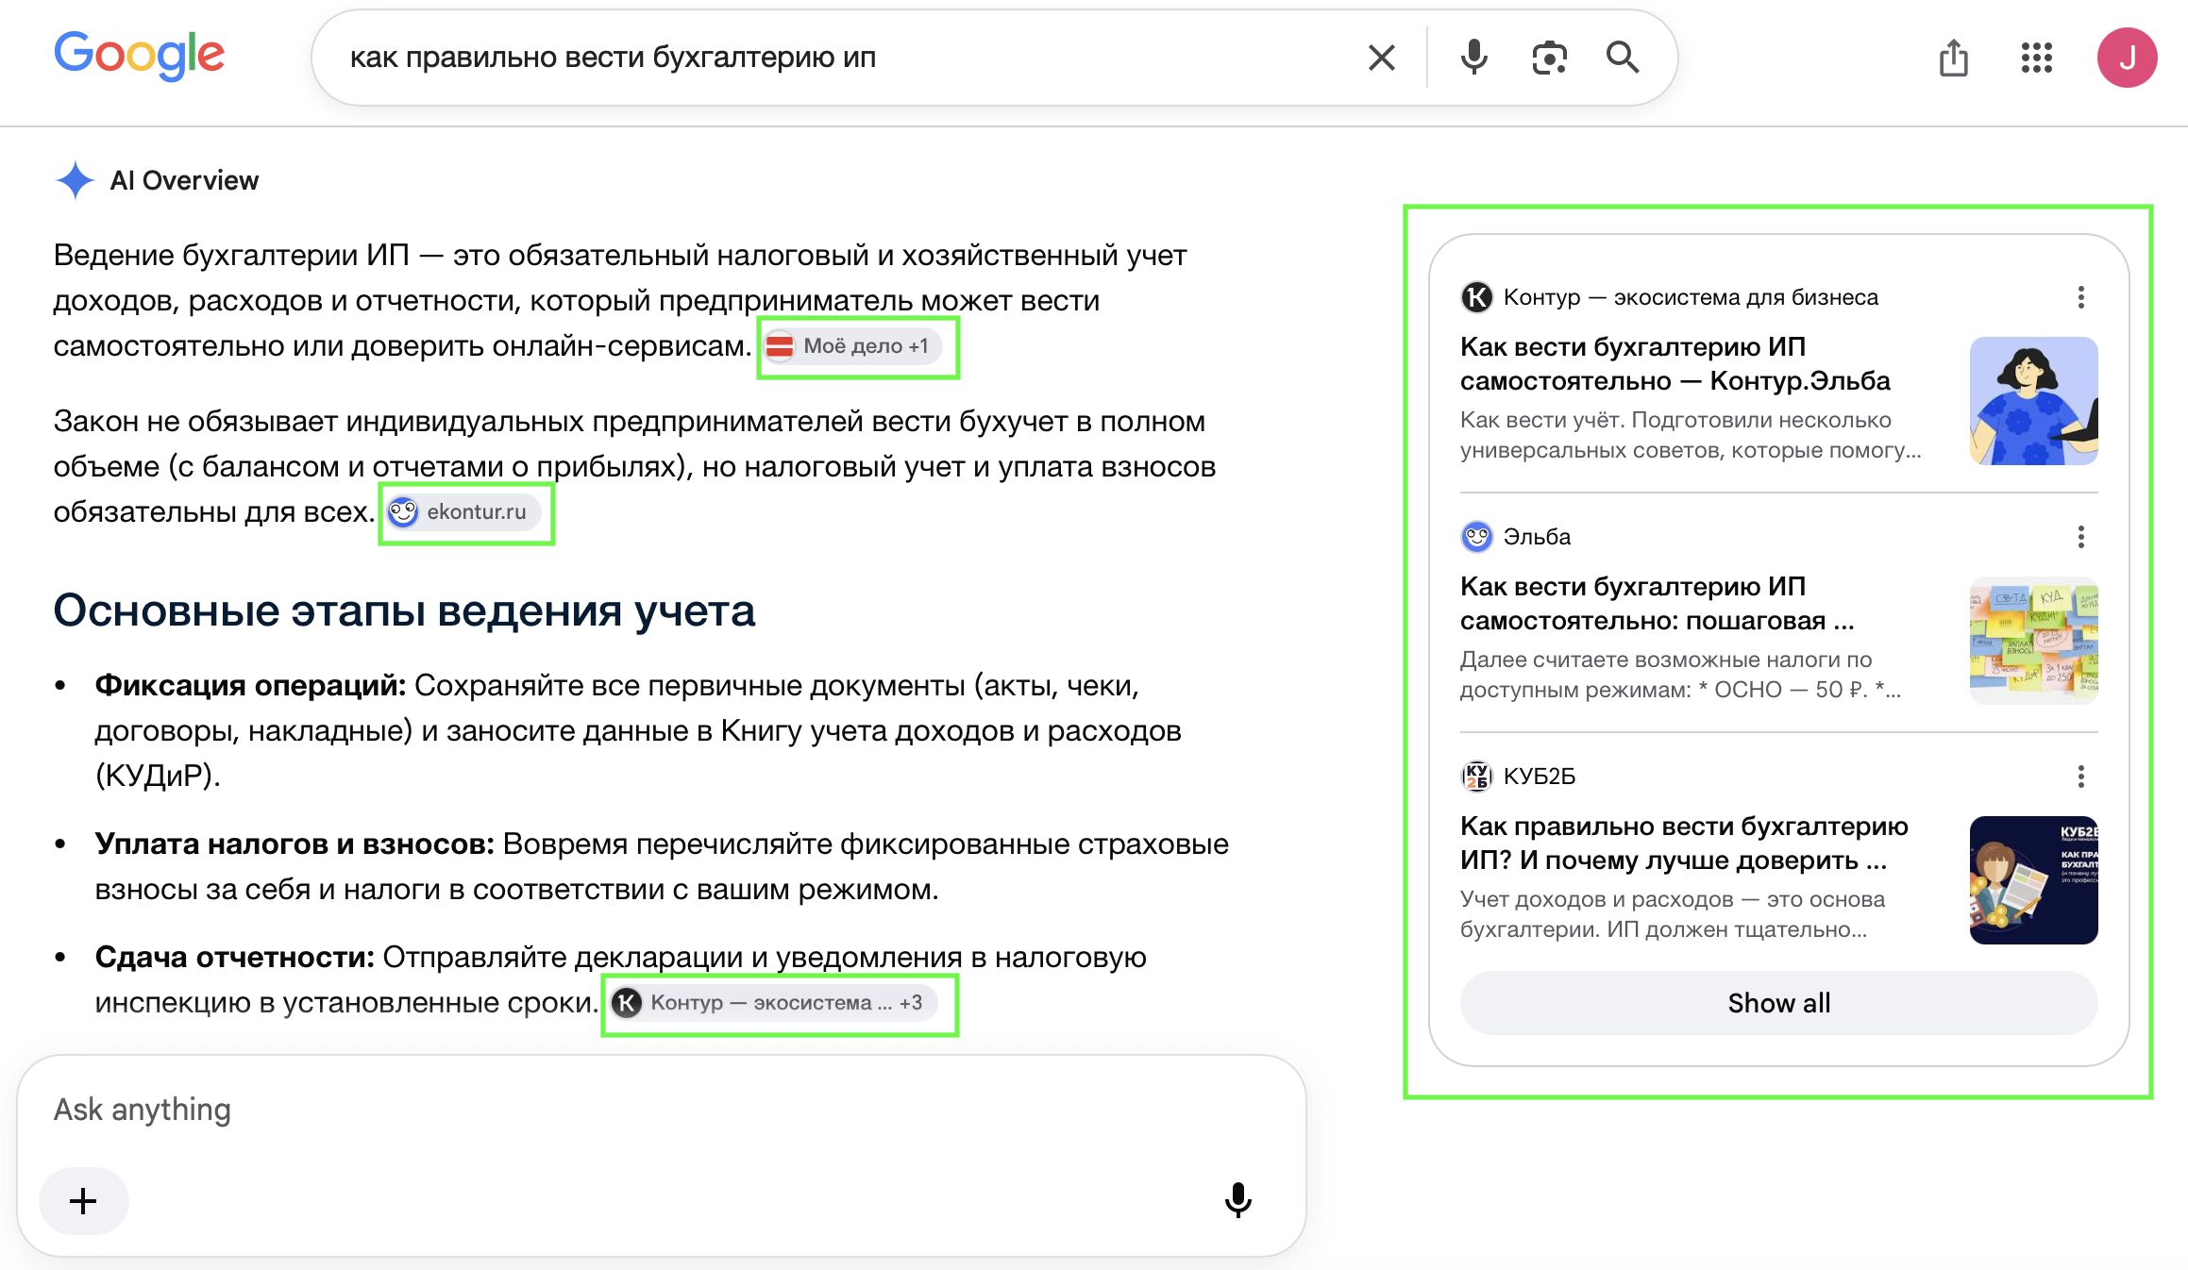
Task: Click the Контур favicon in the sources panel
Action: 1476,297
